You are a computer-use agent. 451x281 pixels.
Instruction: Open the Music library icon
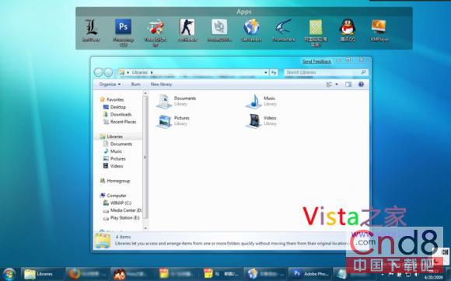[254, 102]
